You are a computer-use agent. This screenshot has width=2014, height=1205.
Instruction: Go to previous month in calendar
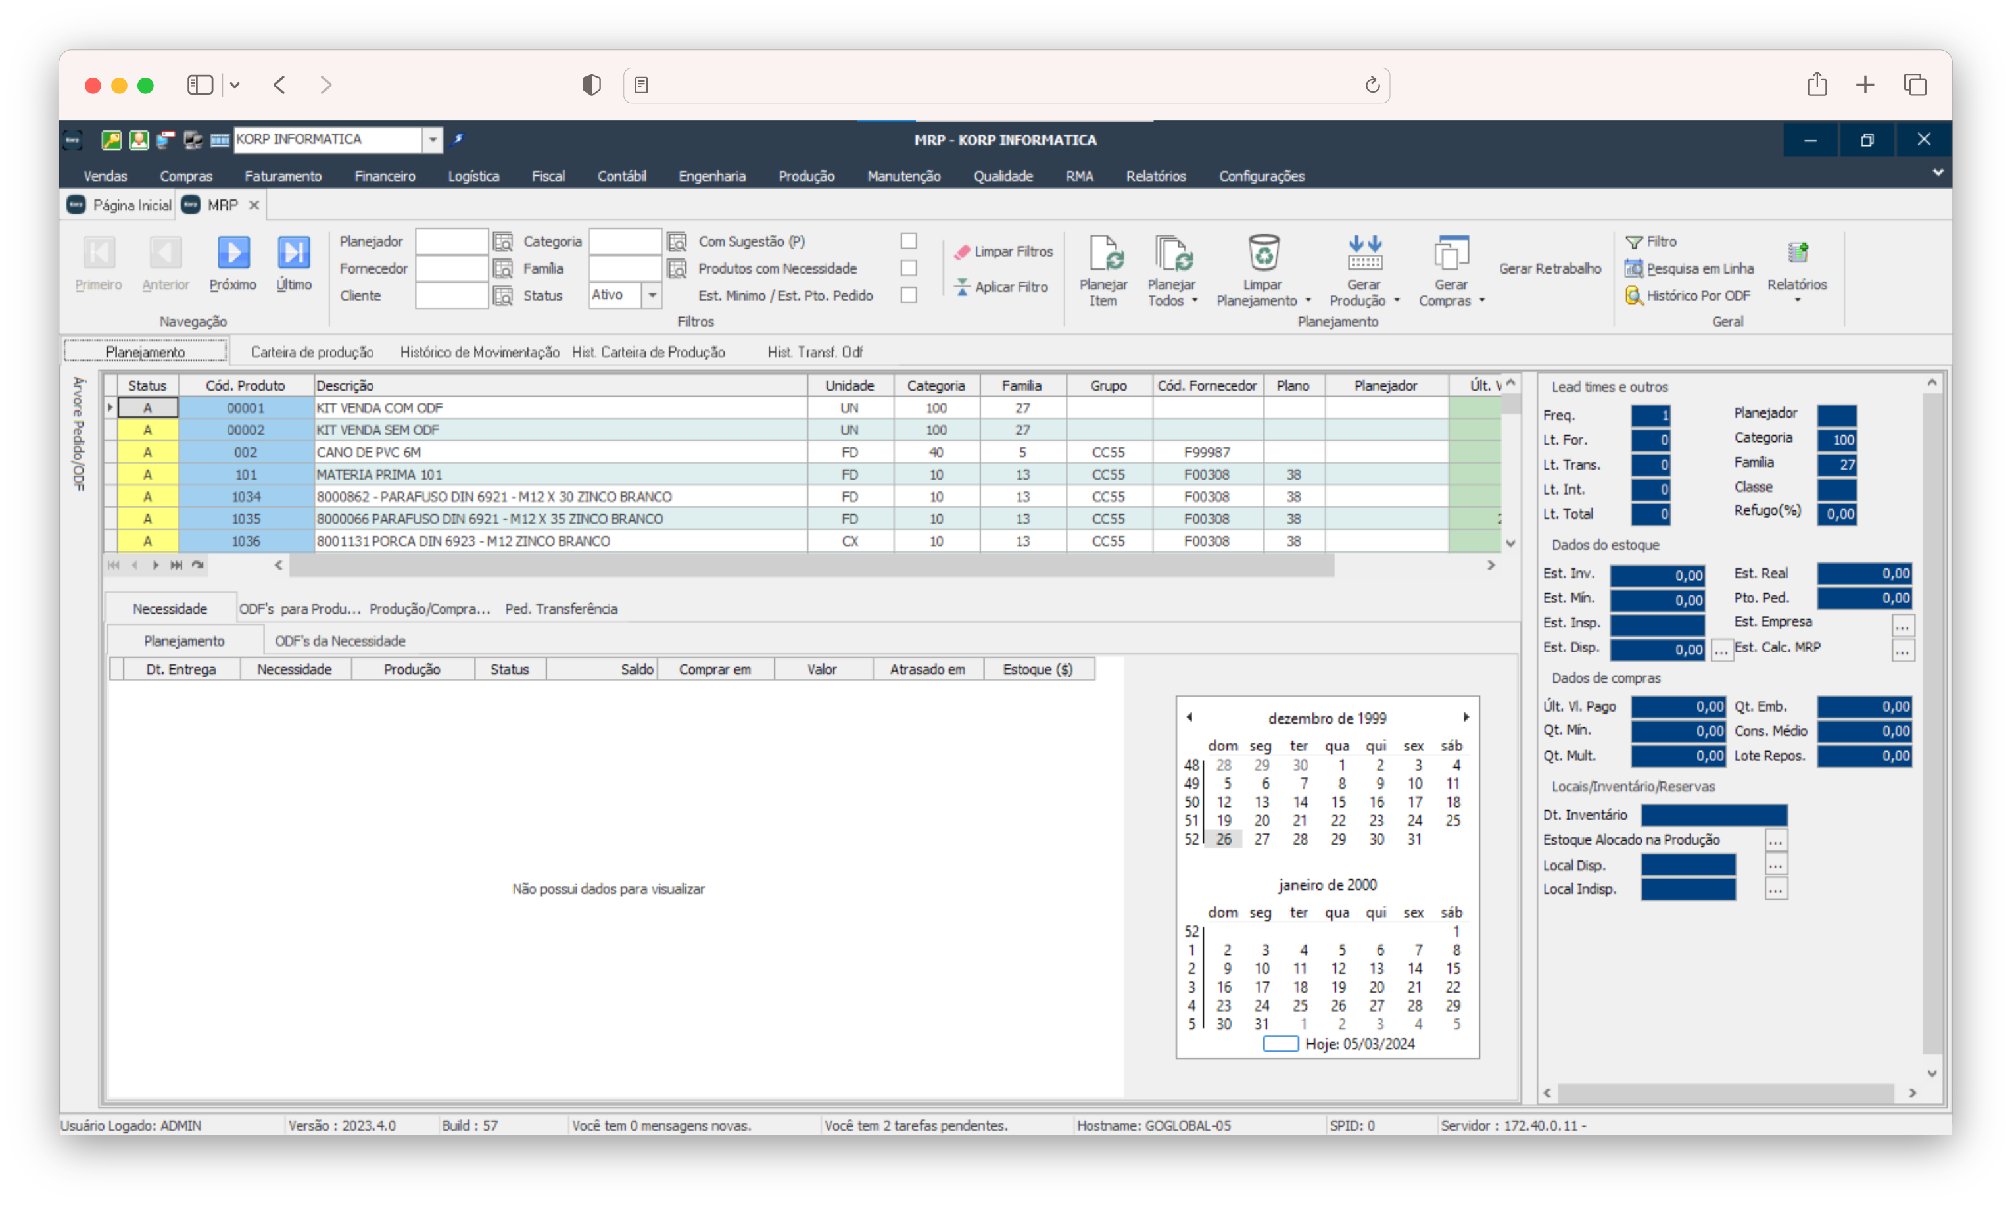[x=1189, y=718]
